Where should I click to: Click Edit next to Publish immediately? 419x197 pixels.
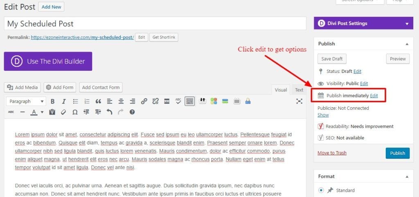pos(374,96)
